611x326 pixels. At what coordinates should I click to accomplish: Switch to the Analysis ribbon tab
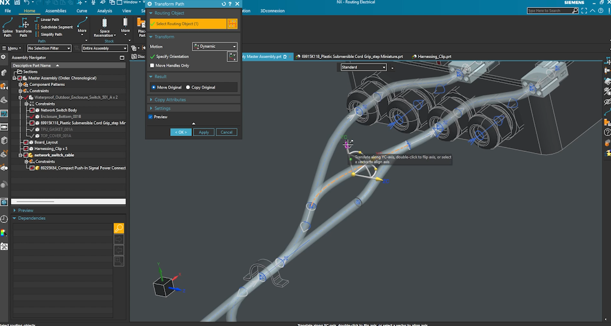tap(104, 11)
